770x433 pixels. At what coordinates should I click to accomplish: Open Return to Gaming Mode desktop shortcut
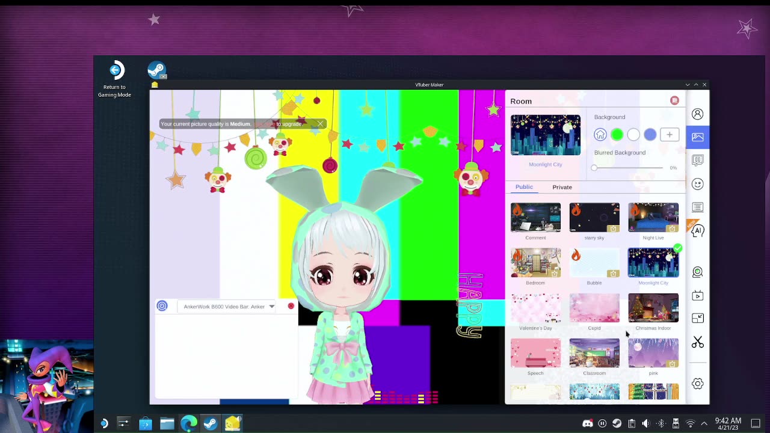click(115, 79)
